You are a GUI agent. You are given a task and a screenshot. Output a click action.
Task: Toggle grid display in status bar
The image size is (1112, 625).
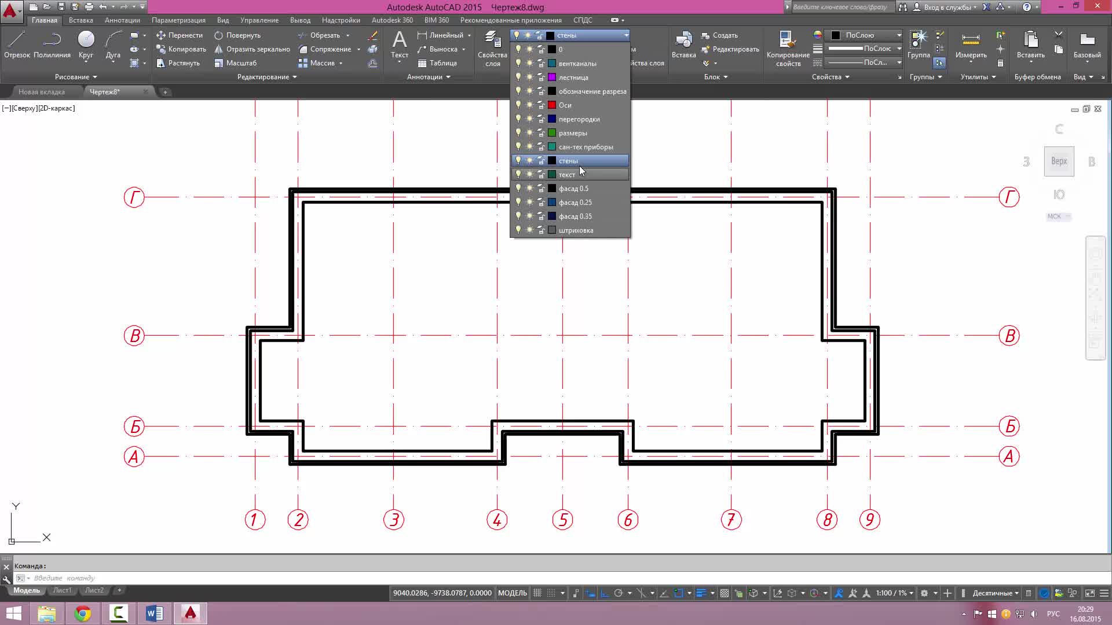click(537, 593)
